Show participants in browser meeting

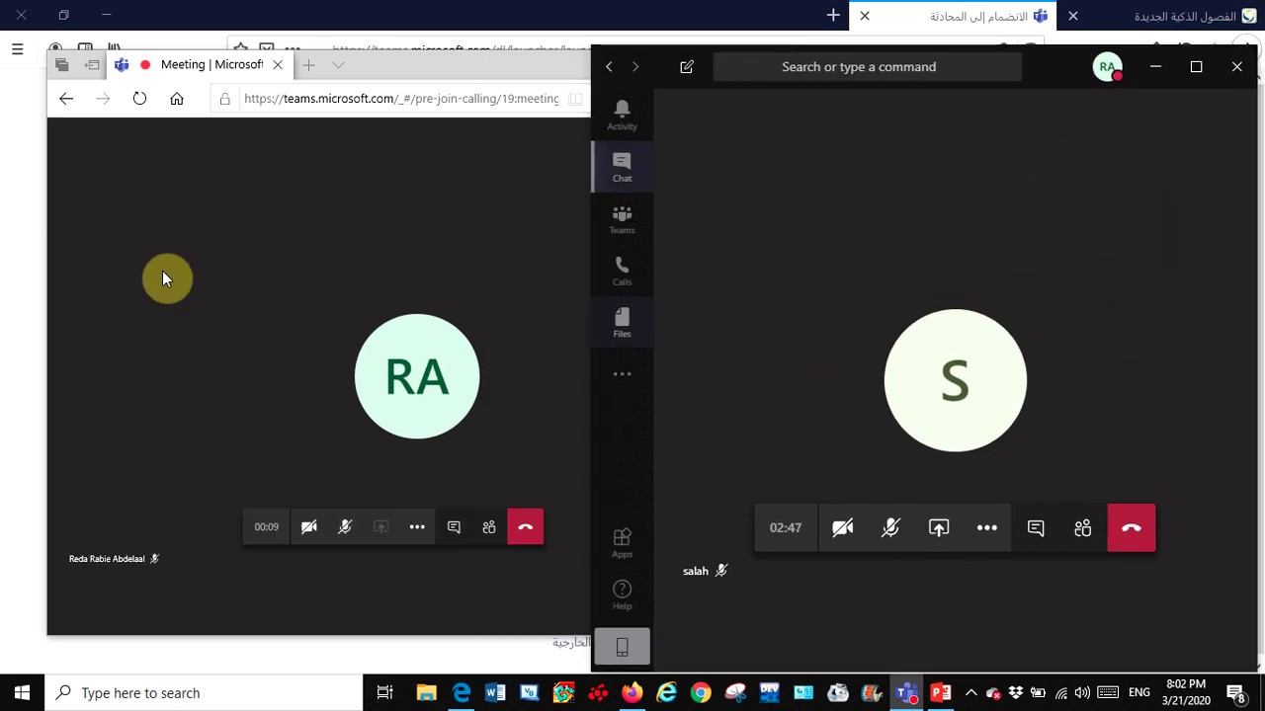click(x=489, y=527)
